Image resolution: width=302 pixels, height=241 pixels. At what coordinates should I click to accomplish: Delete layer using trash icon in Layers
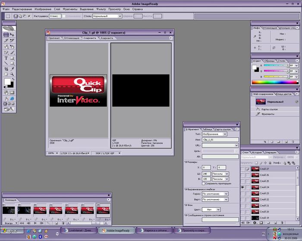tap(282, 223)
